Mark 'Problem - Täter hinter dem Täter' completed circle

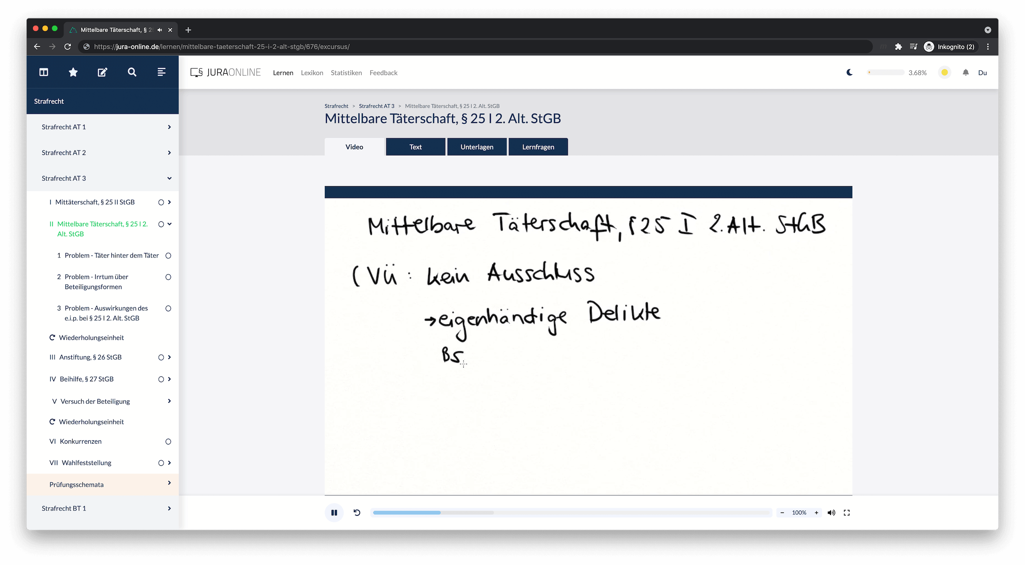pyautogui.click(x=168, y=255)
